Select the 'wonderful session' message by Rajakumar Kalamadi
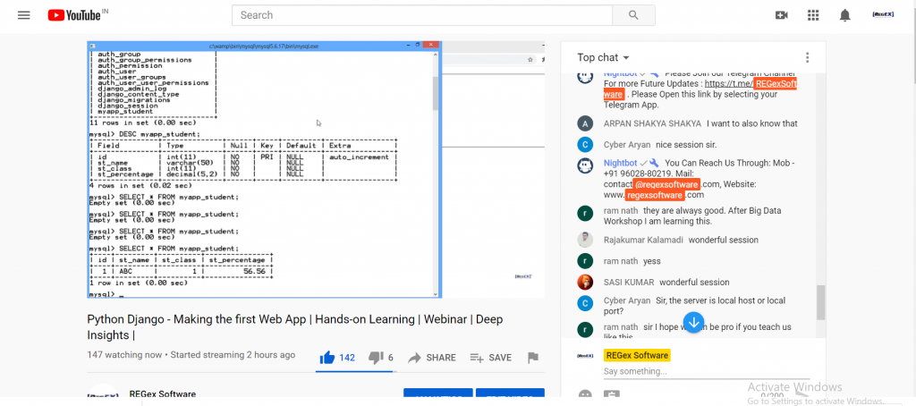 [x=723, y=240]
